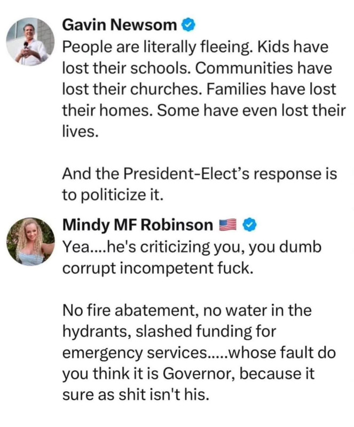The image size is (354, 427).
Task: Click the single word "lives." in Newsom's post
Action: point(80,131)
